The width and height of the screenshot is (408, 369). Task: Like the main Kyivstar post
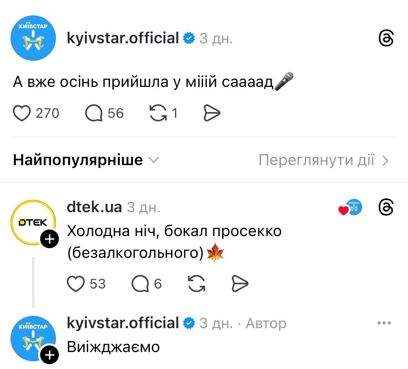22,113
